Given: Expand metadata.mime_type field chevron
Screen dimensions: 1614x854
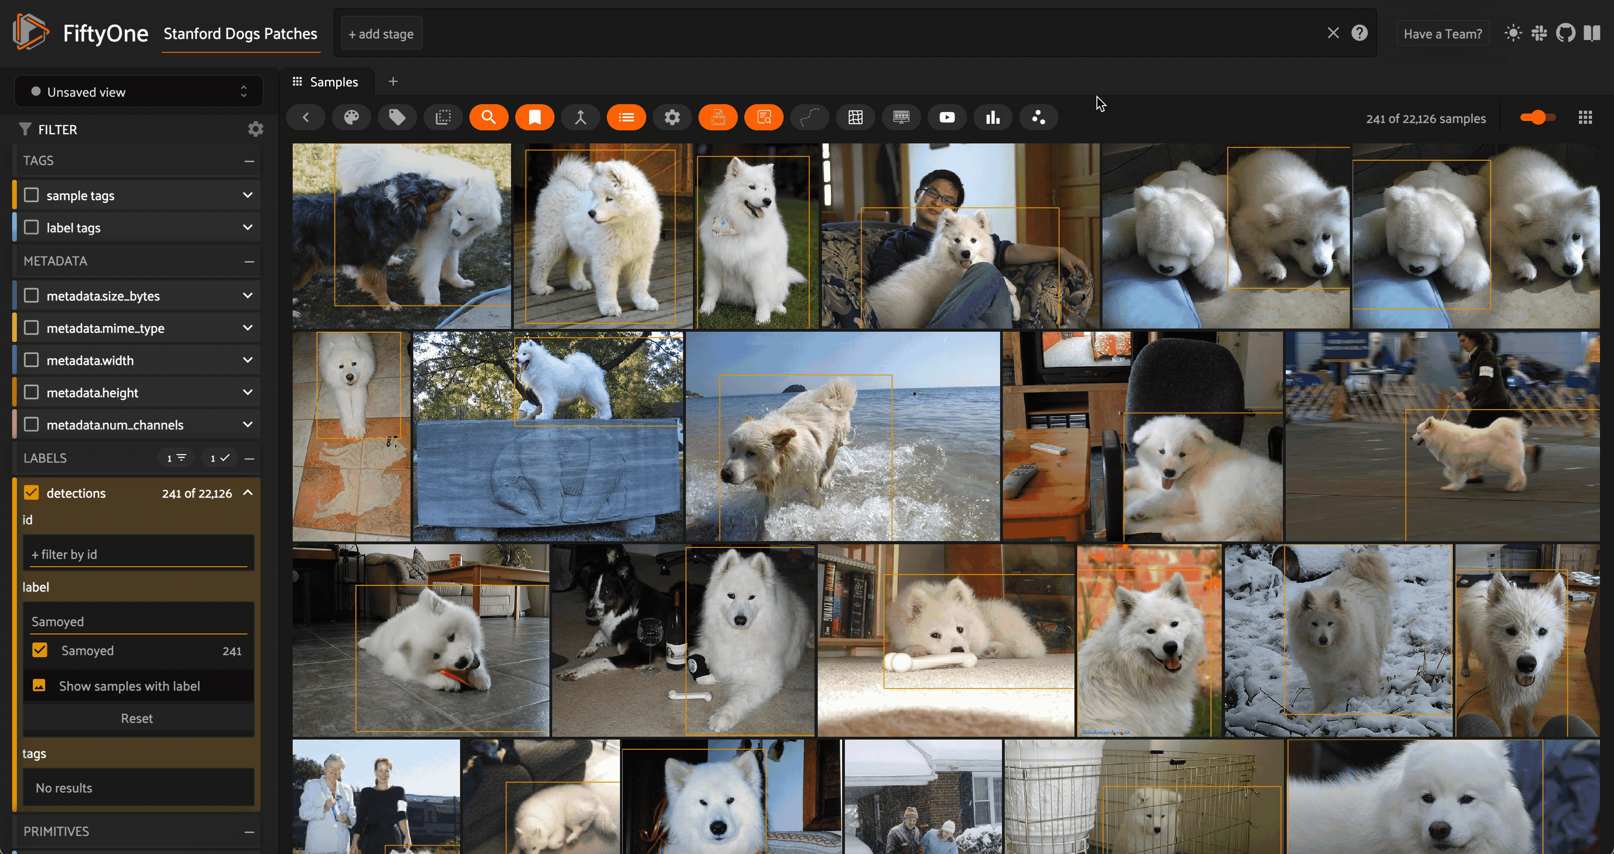Looking at the screenshot, I should [x=247, y=327].
